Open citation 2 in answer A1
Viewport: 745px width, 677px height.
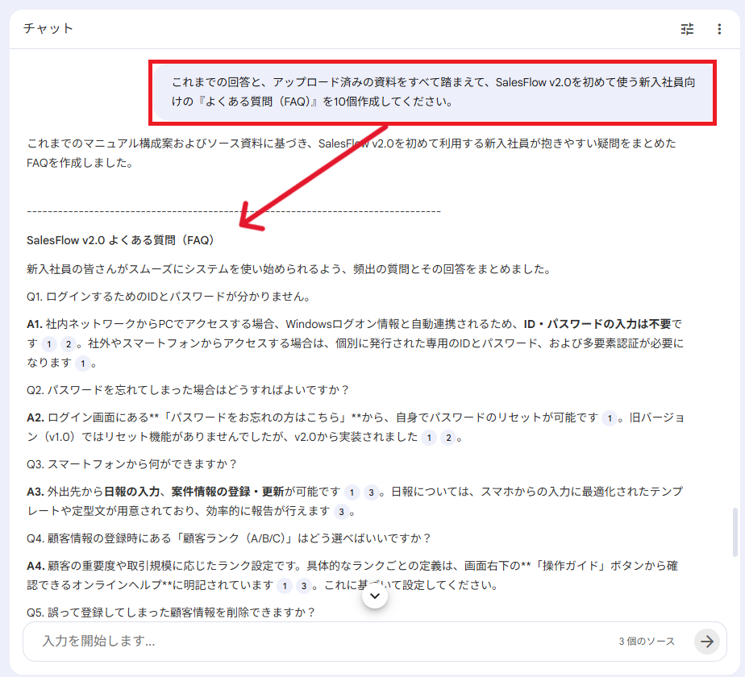pyautogui.click(x=69, y=344)
